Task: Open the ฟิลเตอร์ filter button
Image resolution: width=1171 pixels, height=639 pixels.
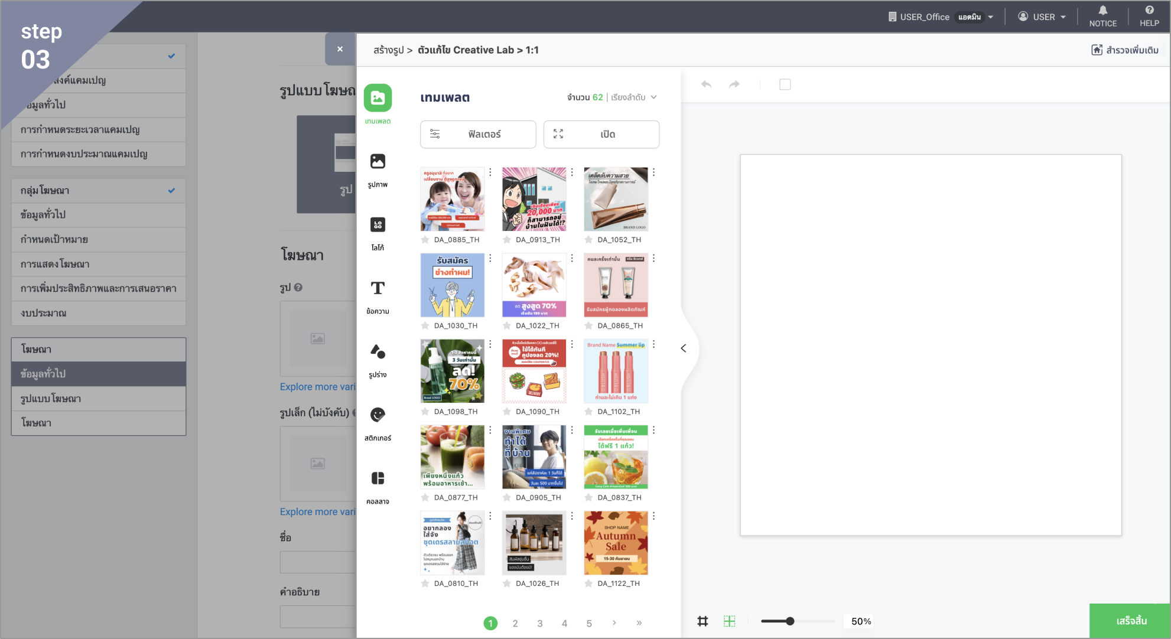Action: [478, 135]
